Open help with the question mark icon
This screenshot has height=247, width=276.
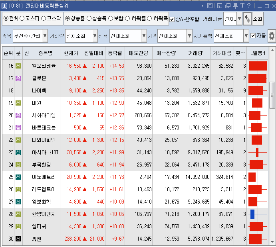[x=249, y=6]
